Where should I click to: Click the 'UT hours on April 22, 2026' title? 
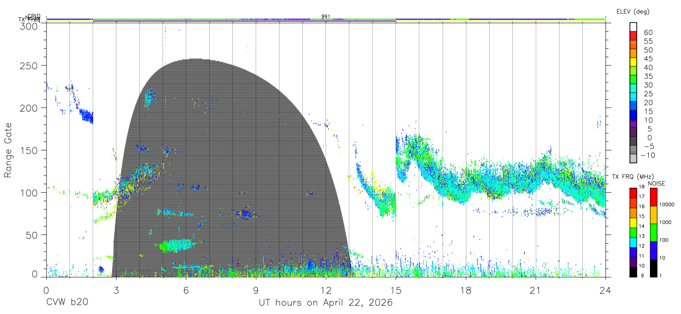(326, 303)
